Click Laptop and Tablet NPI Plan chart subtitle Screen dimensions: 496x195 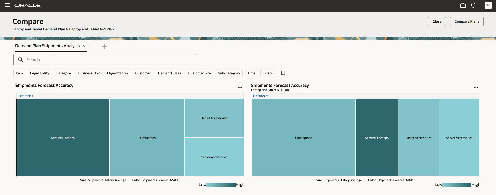(x=270, y=90)
